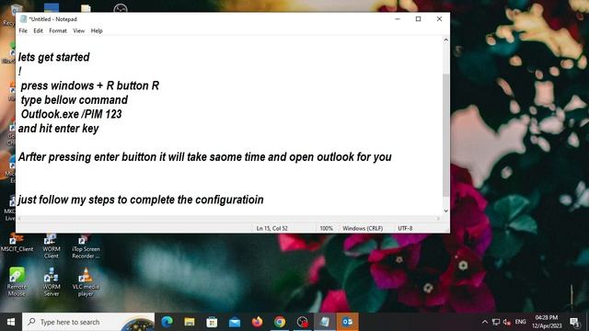Minimize the Notepad window
589x331 pixels.
click(x=398, y=18)
